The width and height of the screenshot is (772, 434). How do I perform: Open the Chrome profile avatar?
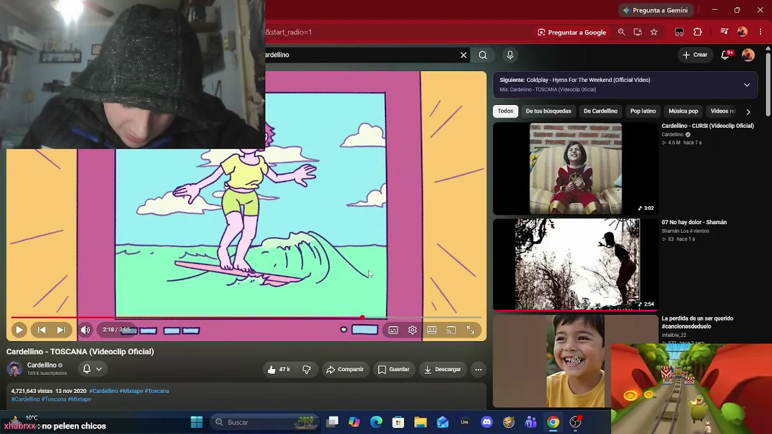click(x=742, y=32)
